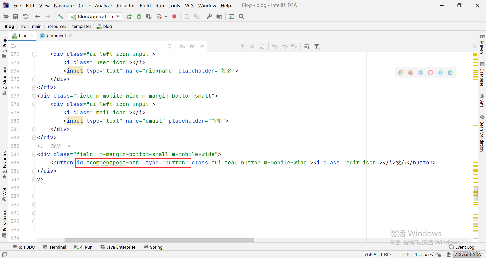The height and width of the screenshot is (258, 486).
Task: Go to previous search occurrence
Action: tap(242, 47)
